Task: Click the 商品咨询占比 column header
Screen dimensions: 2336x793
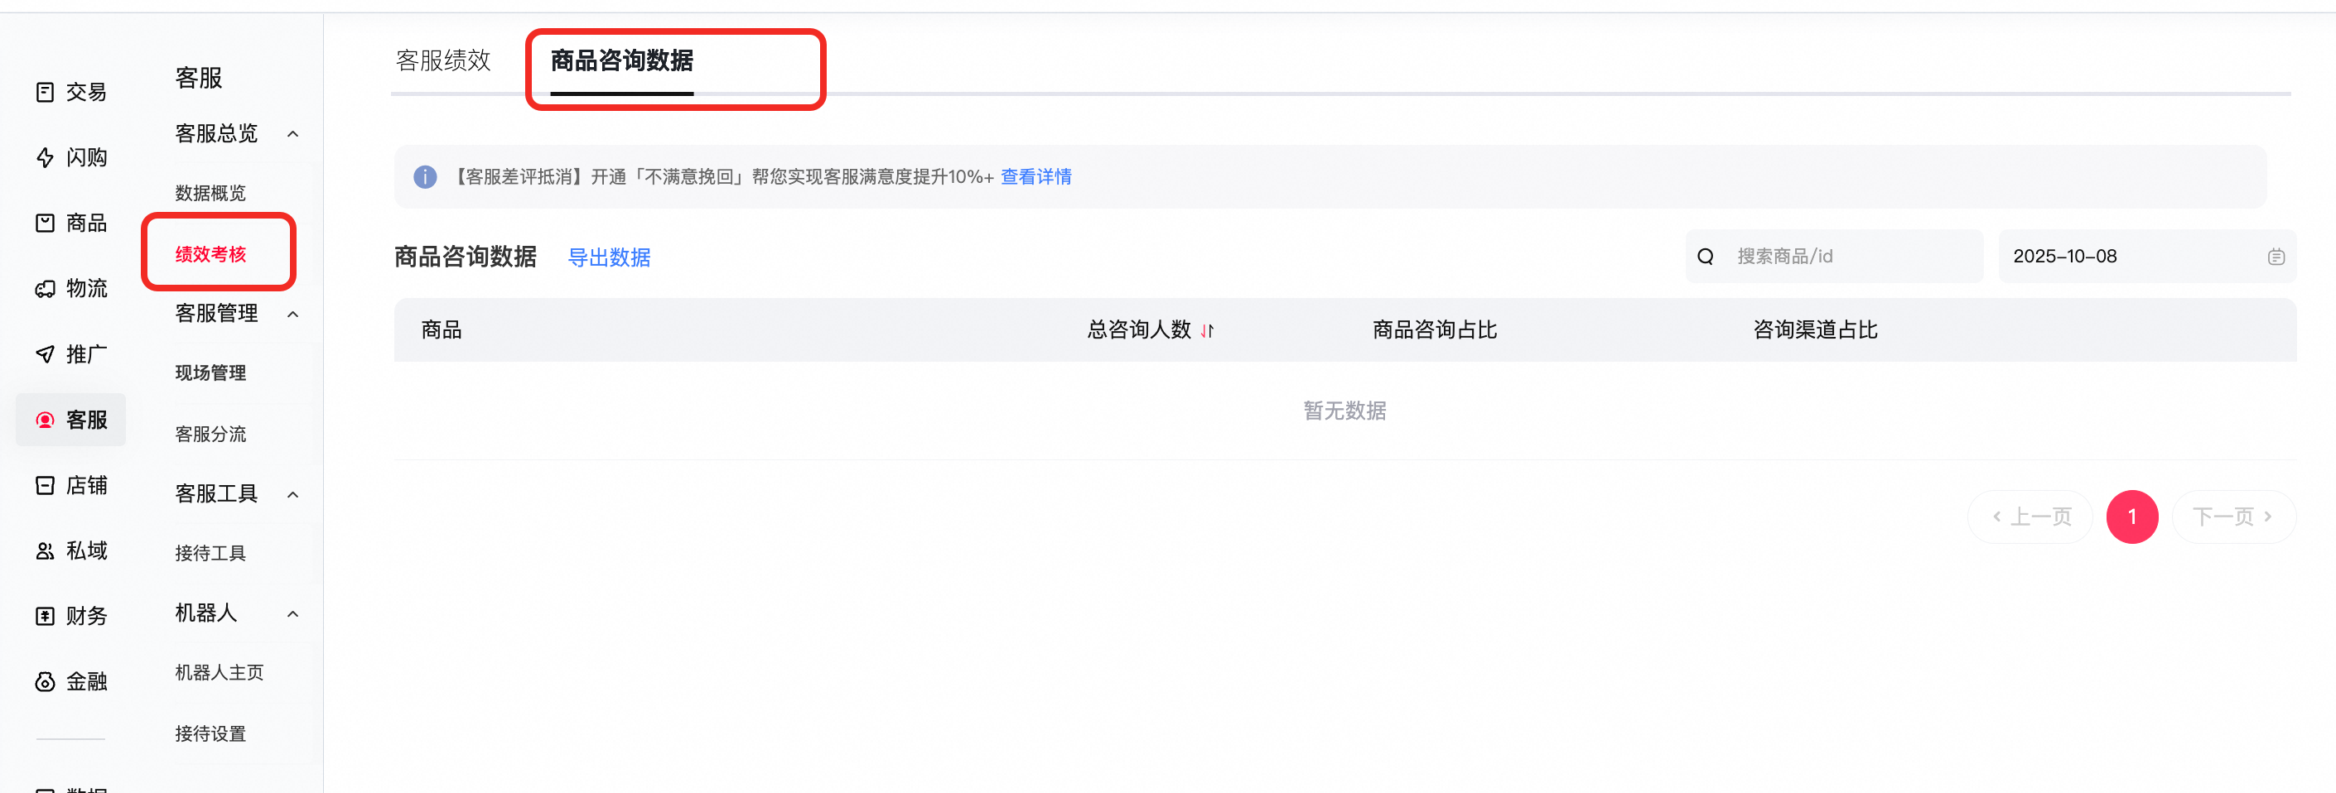Action: (x=1435, y=330)
